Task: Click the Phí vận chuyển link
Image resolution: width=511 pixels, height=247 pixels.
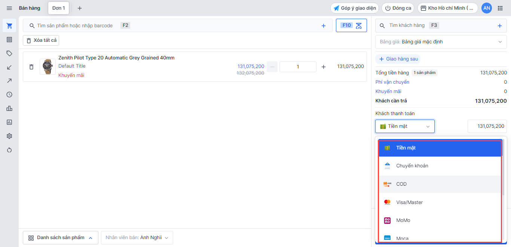Action: pyautogui.click(x=392, y=82)
